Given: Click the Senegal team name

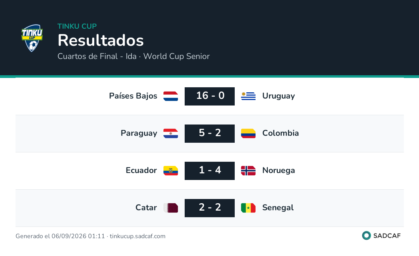Looking at the screenshot, I should [x=278, y=208].
